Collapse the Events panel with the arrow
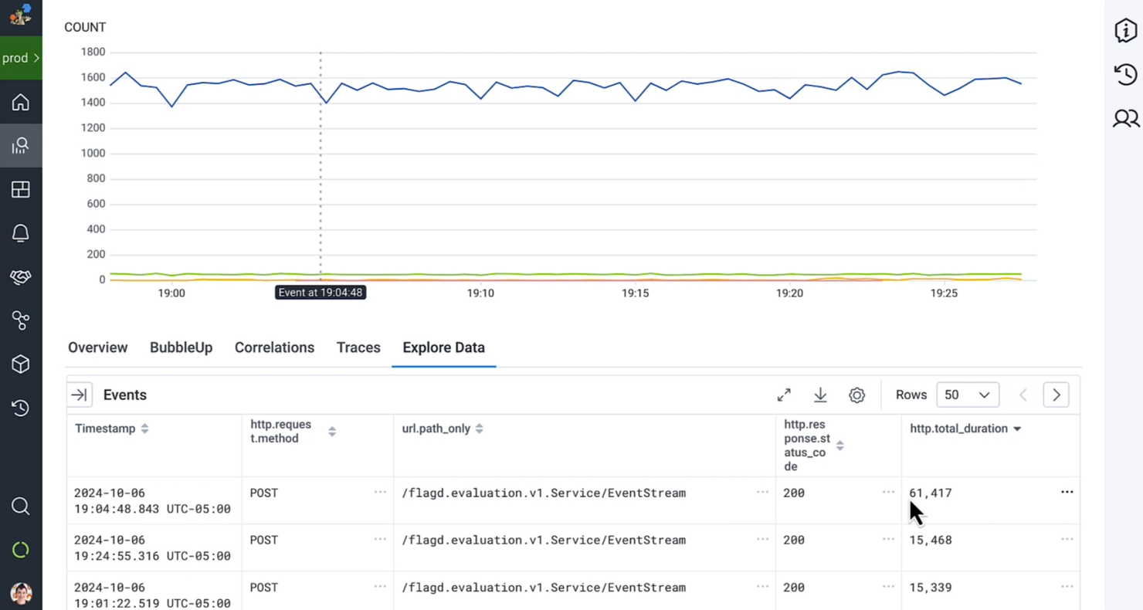The image size is (1143, 610). pos(79,395)
